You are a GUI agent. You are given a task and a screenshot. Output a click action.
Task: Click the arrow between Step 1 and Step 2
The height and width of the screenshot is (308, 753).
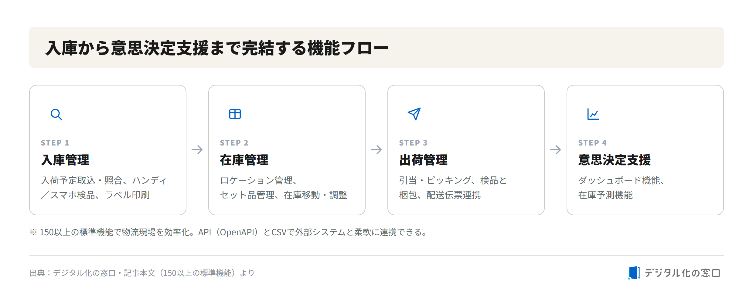coord(197,150)
